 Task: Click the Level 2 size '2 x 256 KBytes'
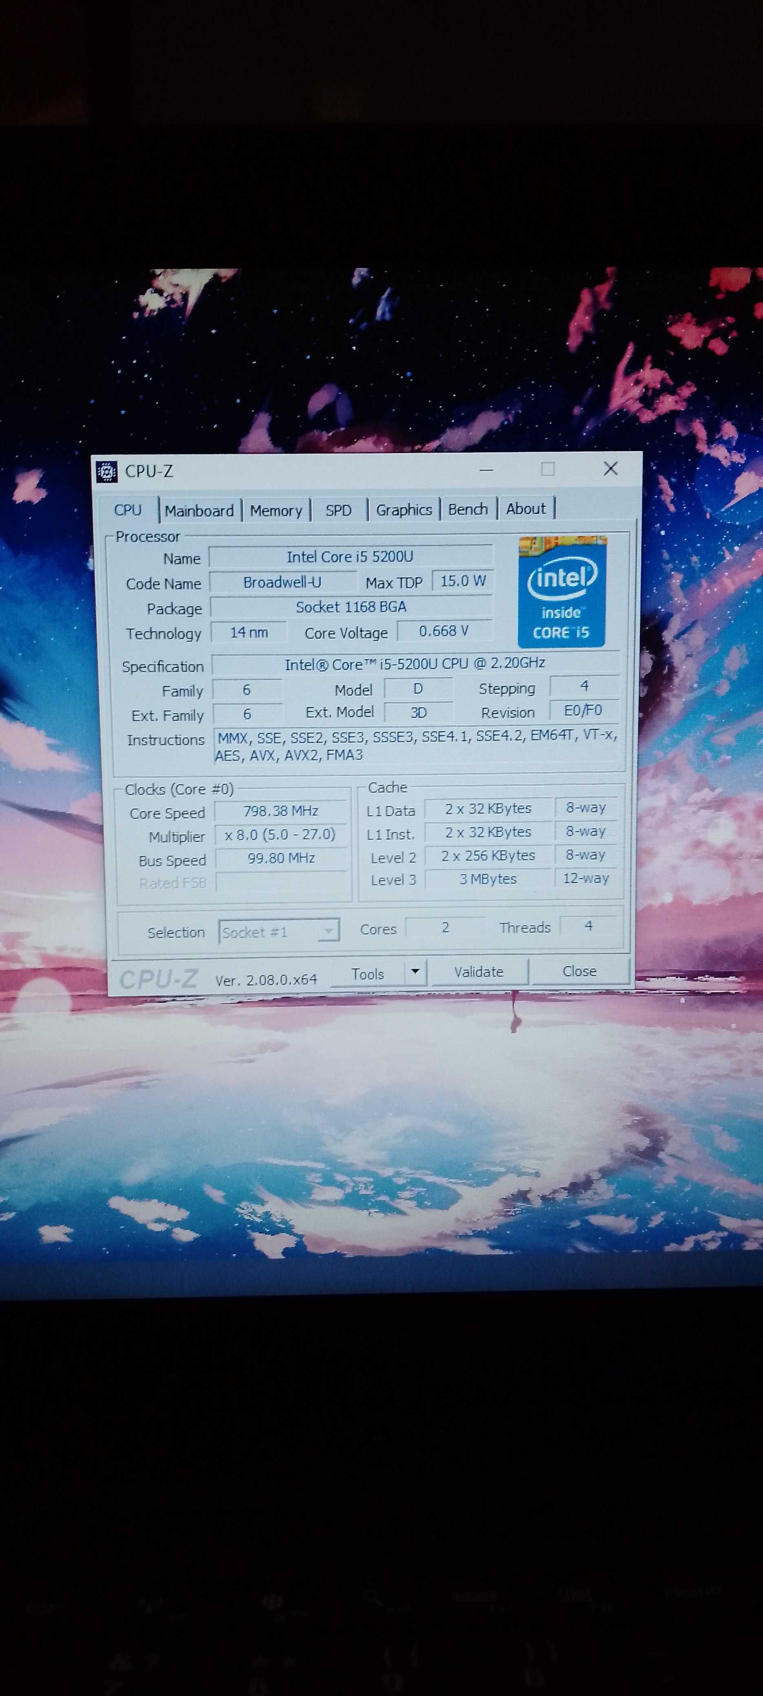488,855
